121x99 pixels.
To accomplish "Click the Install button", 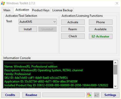I will [28, 29].
